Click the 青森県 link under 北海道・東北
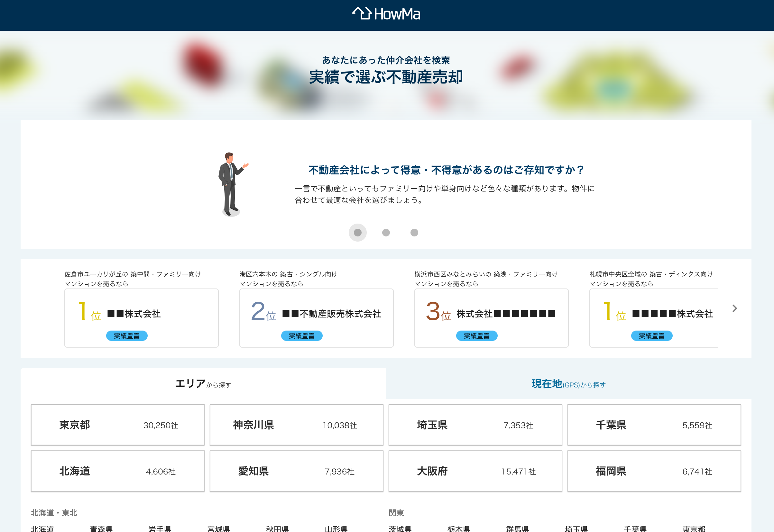 pyautogui.click(x=101, y=528)
